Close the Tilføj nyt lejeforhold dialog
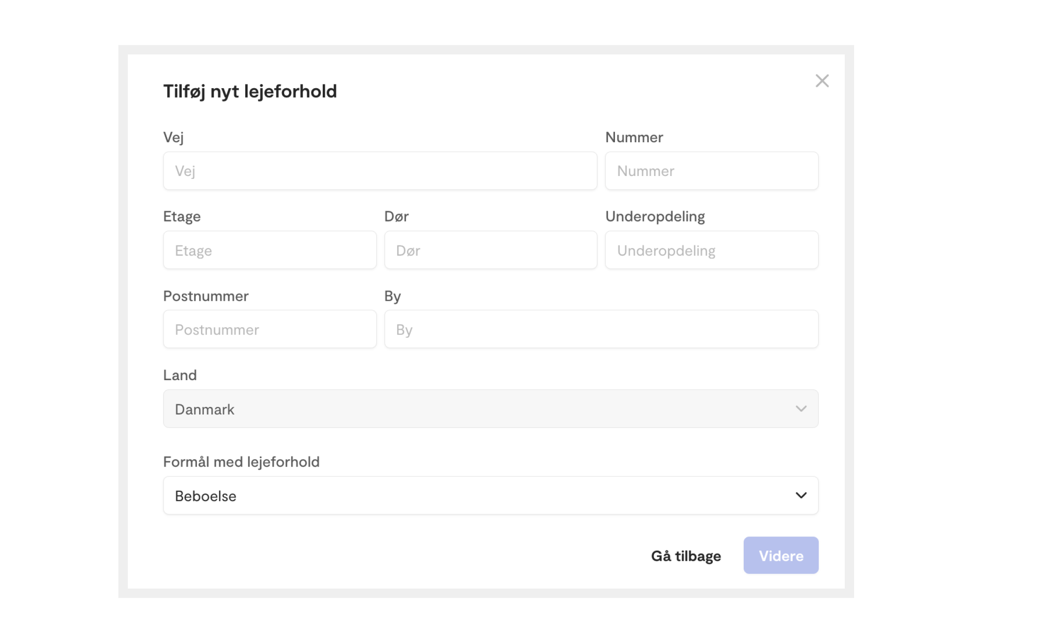Screen dimensions: 1043x643 (x=822, y=81)
